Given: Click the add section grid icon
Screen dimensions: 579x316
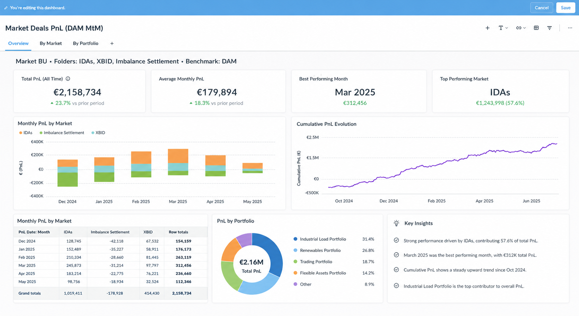Looking at the screenshot, I should (536, 28).
